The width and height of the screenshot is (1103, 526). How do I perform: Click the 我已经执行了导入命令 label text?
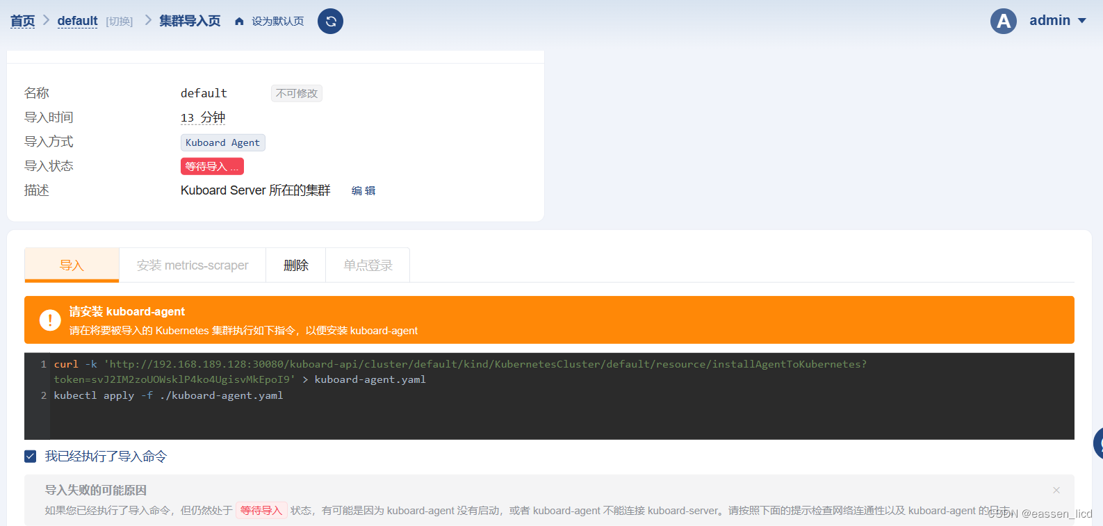pos(106,457)
